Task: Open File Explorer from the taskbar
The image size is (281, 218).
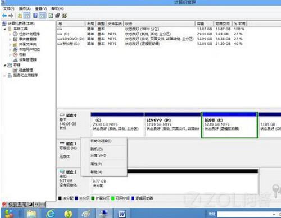Action: coord(31,214)
